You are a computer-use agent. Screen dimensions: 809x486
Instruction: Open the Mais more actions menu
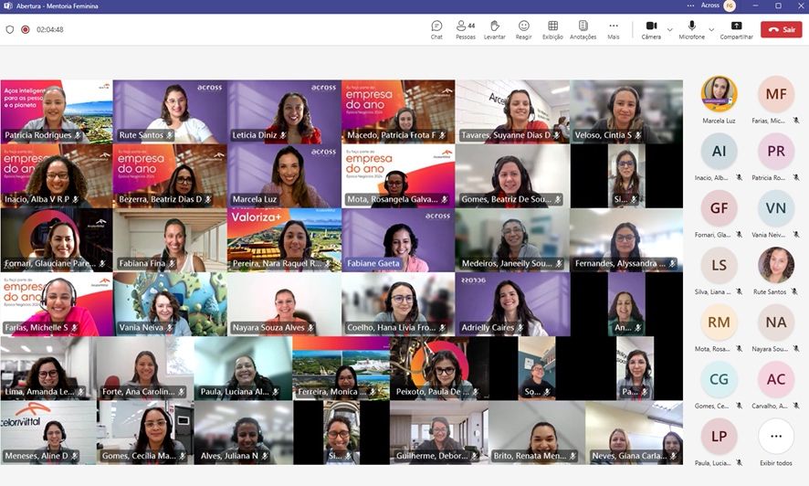click(x=613, y=29)
